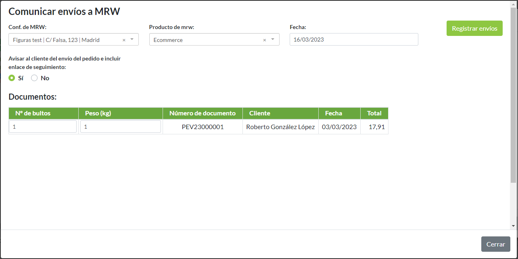
Task: Open the Figuras test configuration combo box
Action: click(65, 40)
